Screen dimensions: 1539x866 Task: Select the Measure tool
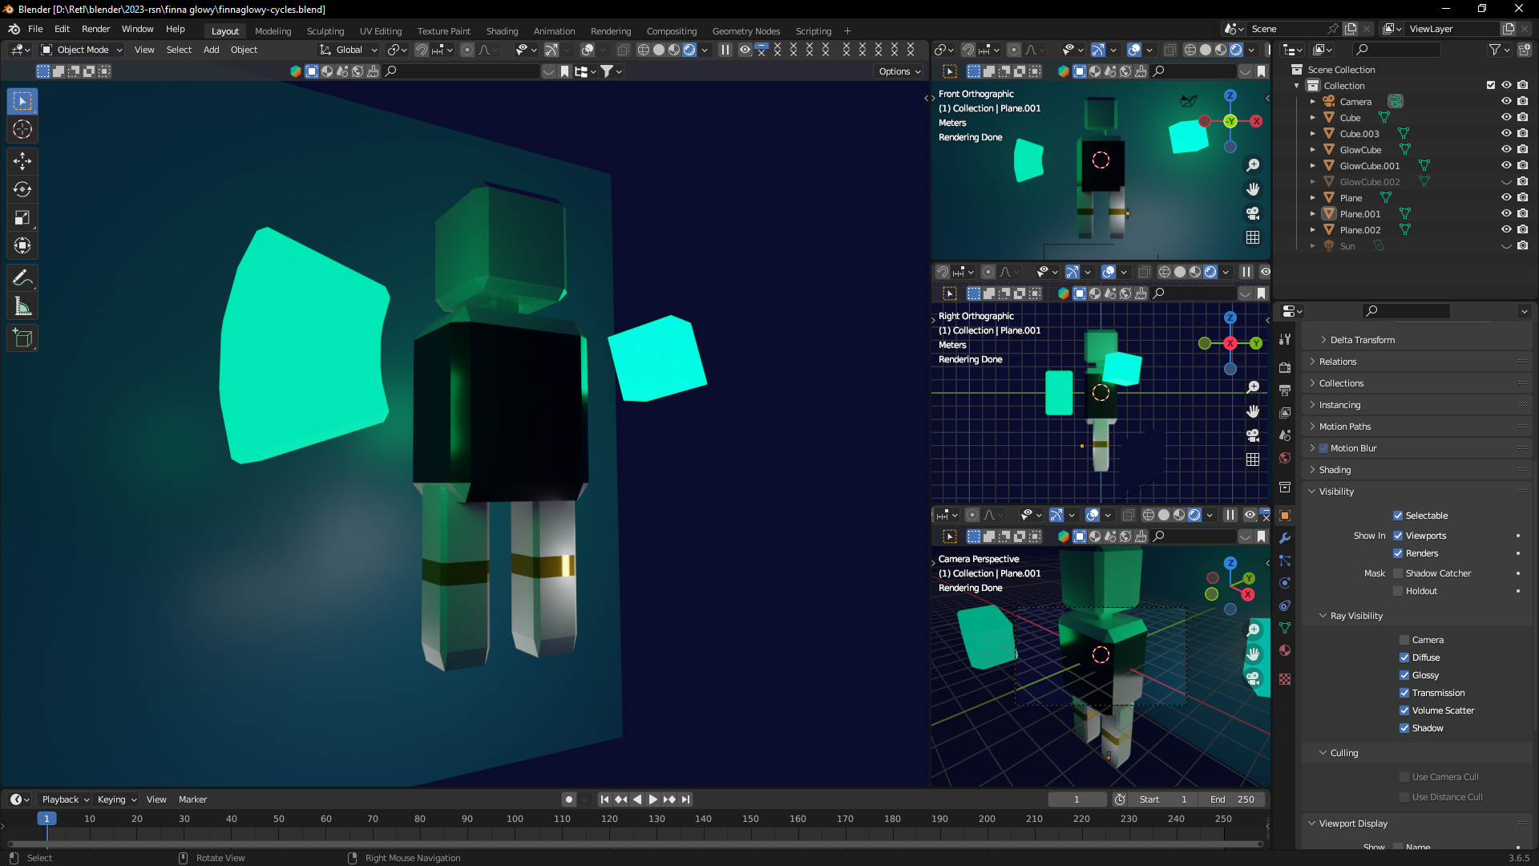(x=22, y=306)
